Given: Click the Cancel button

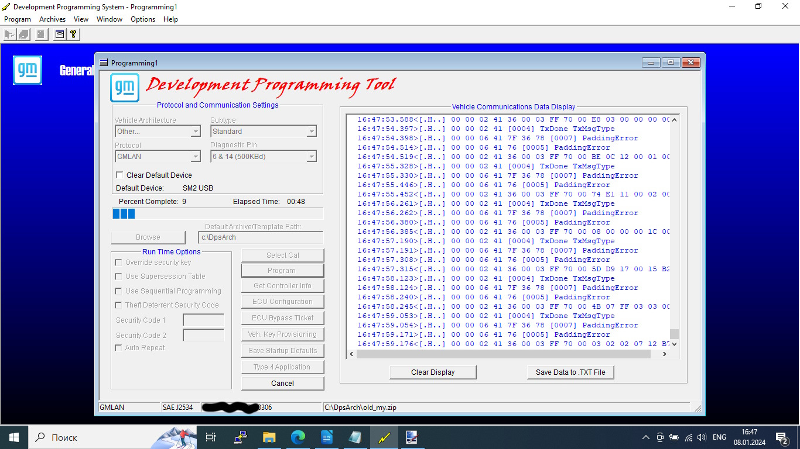Looking at the screenshot, I should click(x=282, y=384).
